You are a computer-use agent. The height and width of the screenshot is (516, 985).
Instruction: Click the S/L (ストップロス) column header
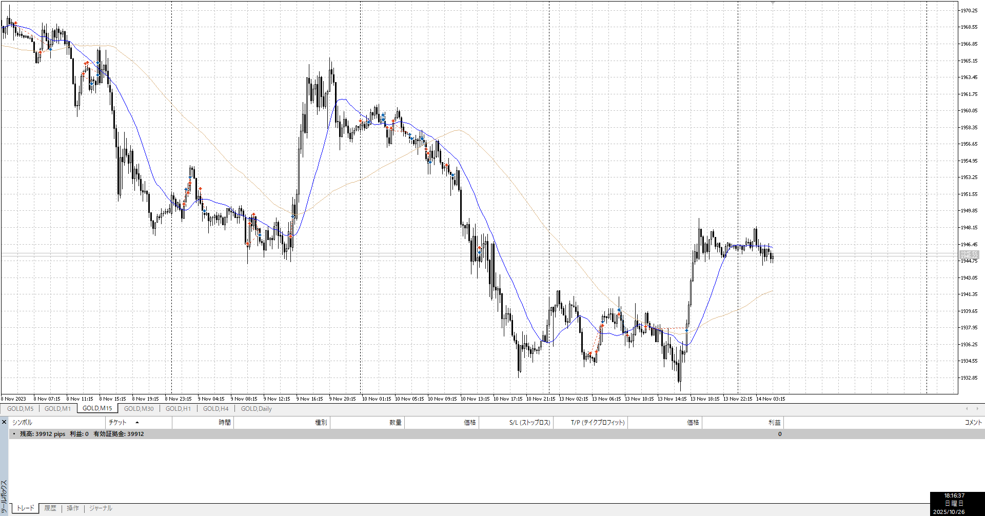(x=529, y=423)
